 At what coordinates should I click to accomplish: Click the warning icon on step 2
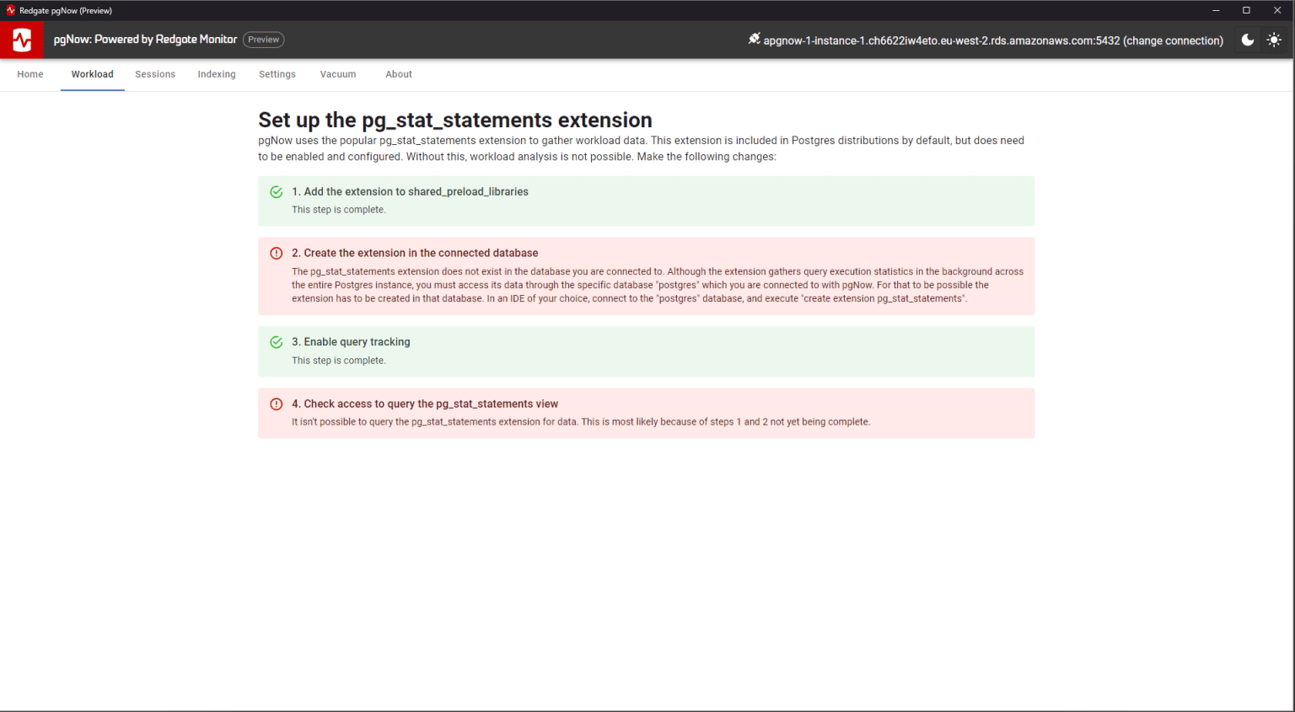click(276, 253)
